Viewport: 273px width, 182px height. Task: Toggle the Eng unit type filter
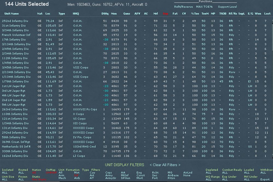139,173
